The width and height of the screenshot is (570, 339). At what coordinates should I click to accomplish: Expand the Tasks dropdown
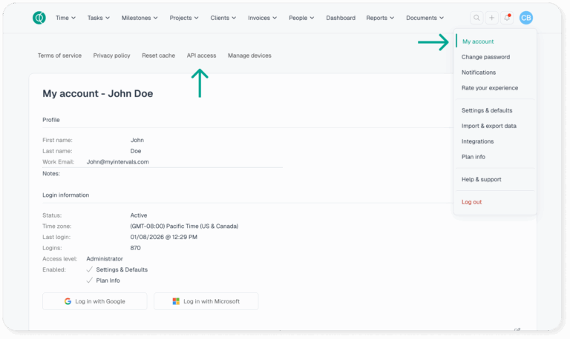pyautogui.click(x=98, y=18)
